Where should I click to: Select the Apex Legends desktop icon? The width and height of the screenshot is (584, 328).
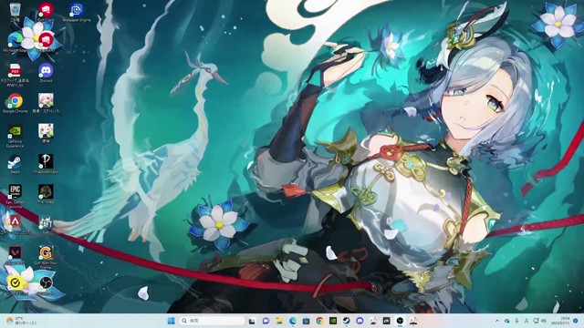[x=15, y=225]
